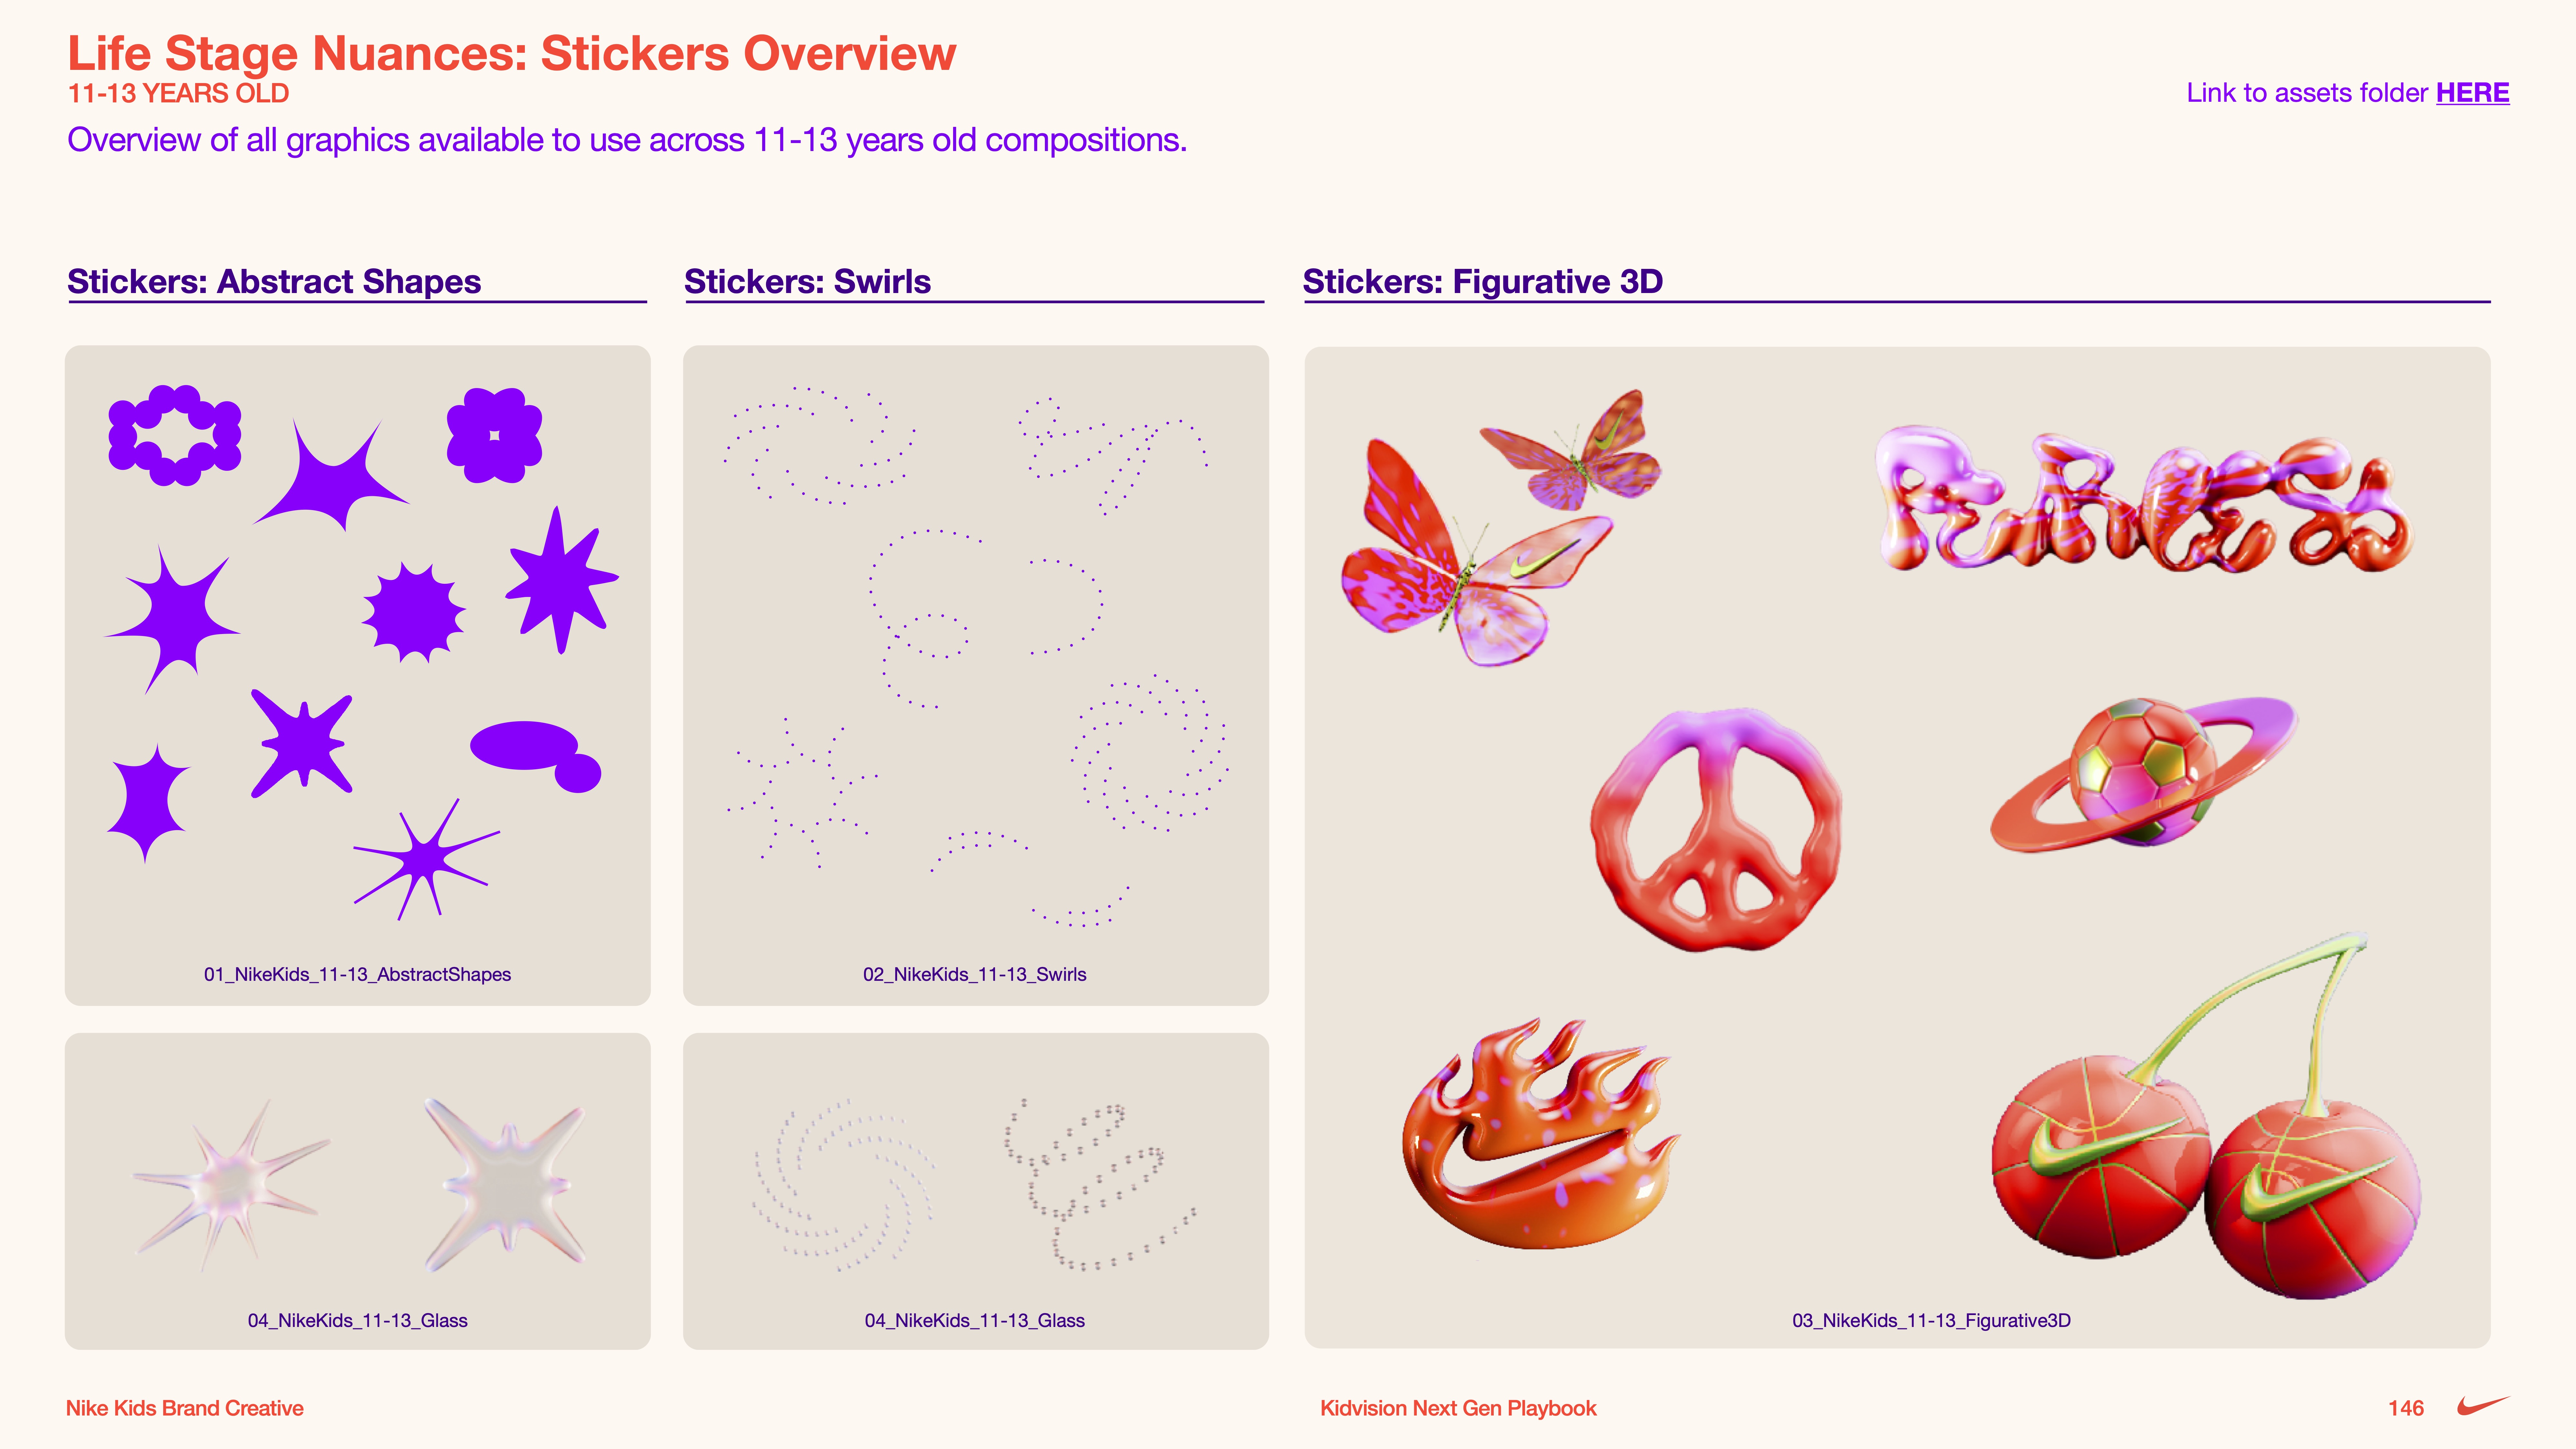Screen dimensions: 2576x1449
Task: Click the 01_NikeKids_11-13_AbstractShapes label
Action: (357, 974)
